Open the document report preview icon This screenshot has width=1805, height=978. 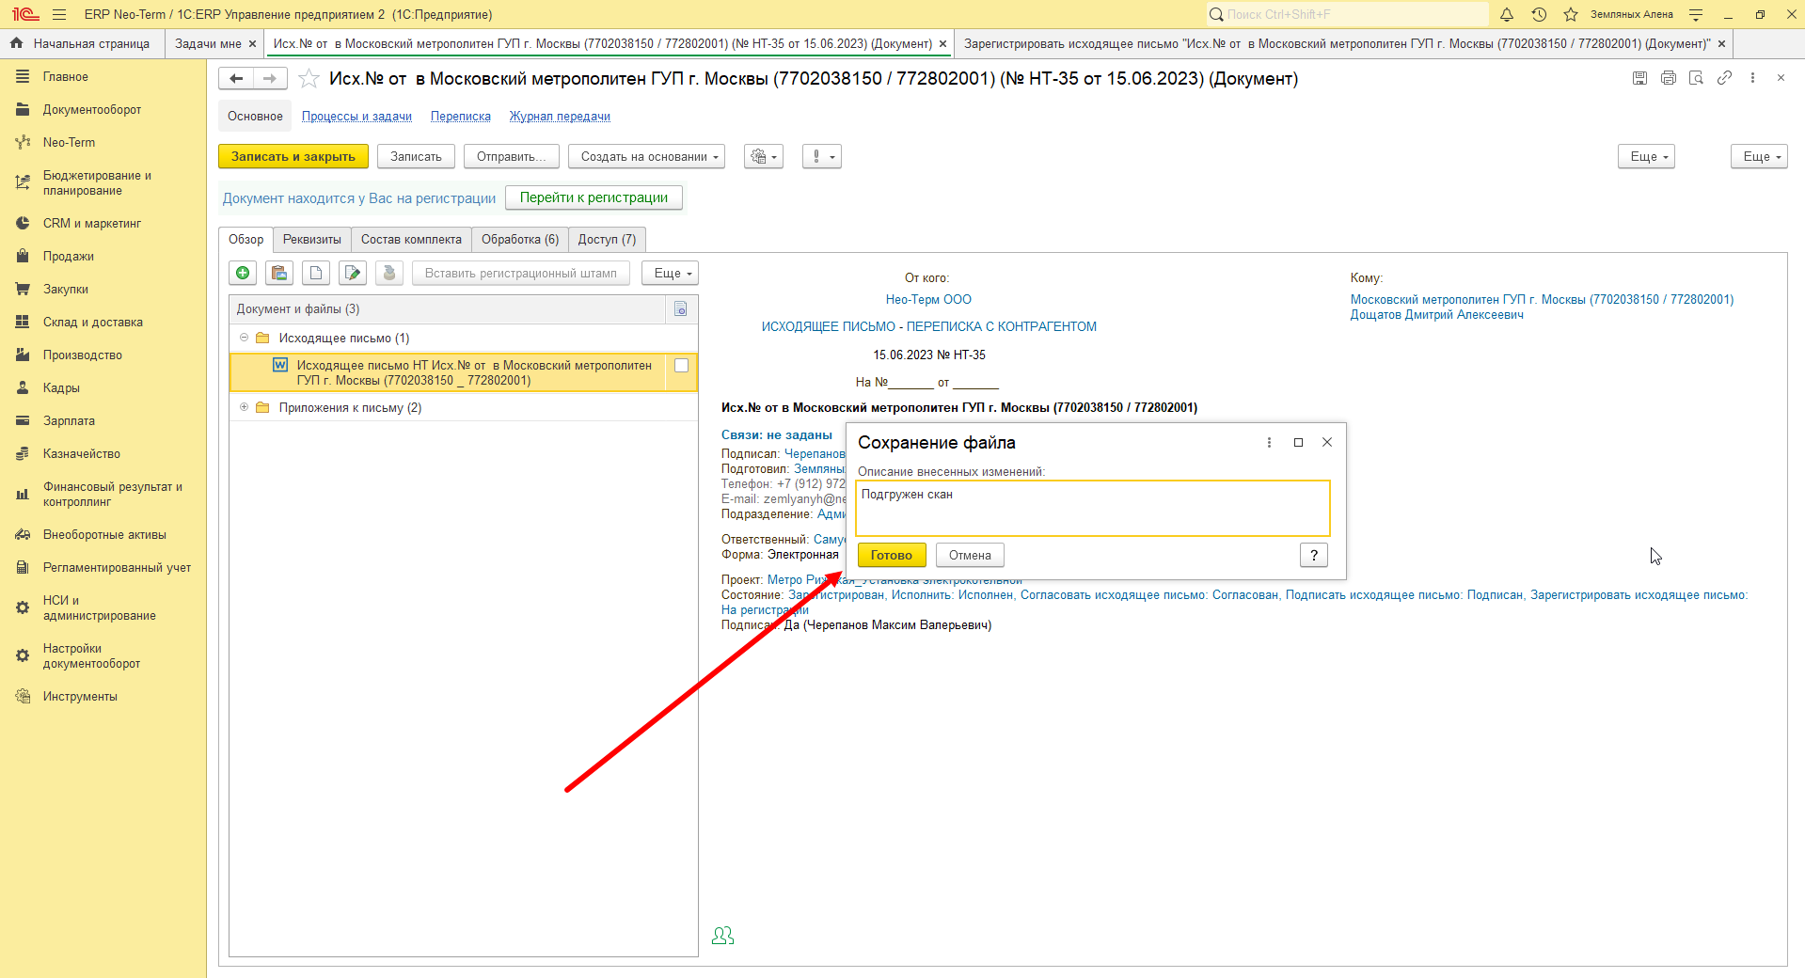coord(1697,78)
